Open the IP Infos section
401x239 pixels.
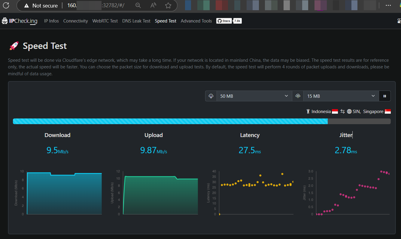tap(51, 21)
